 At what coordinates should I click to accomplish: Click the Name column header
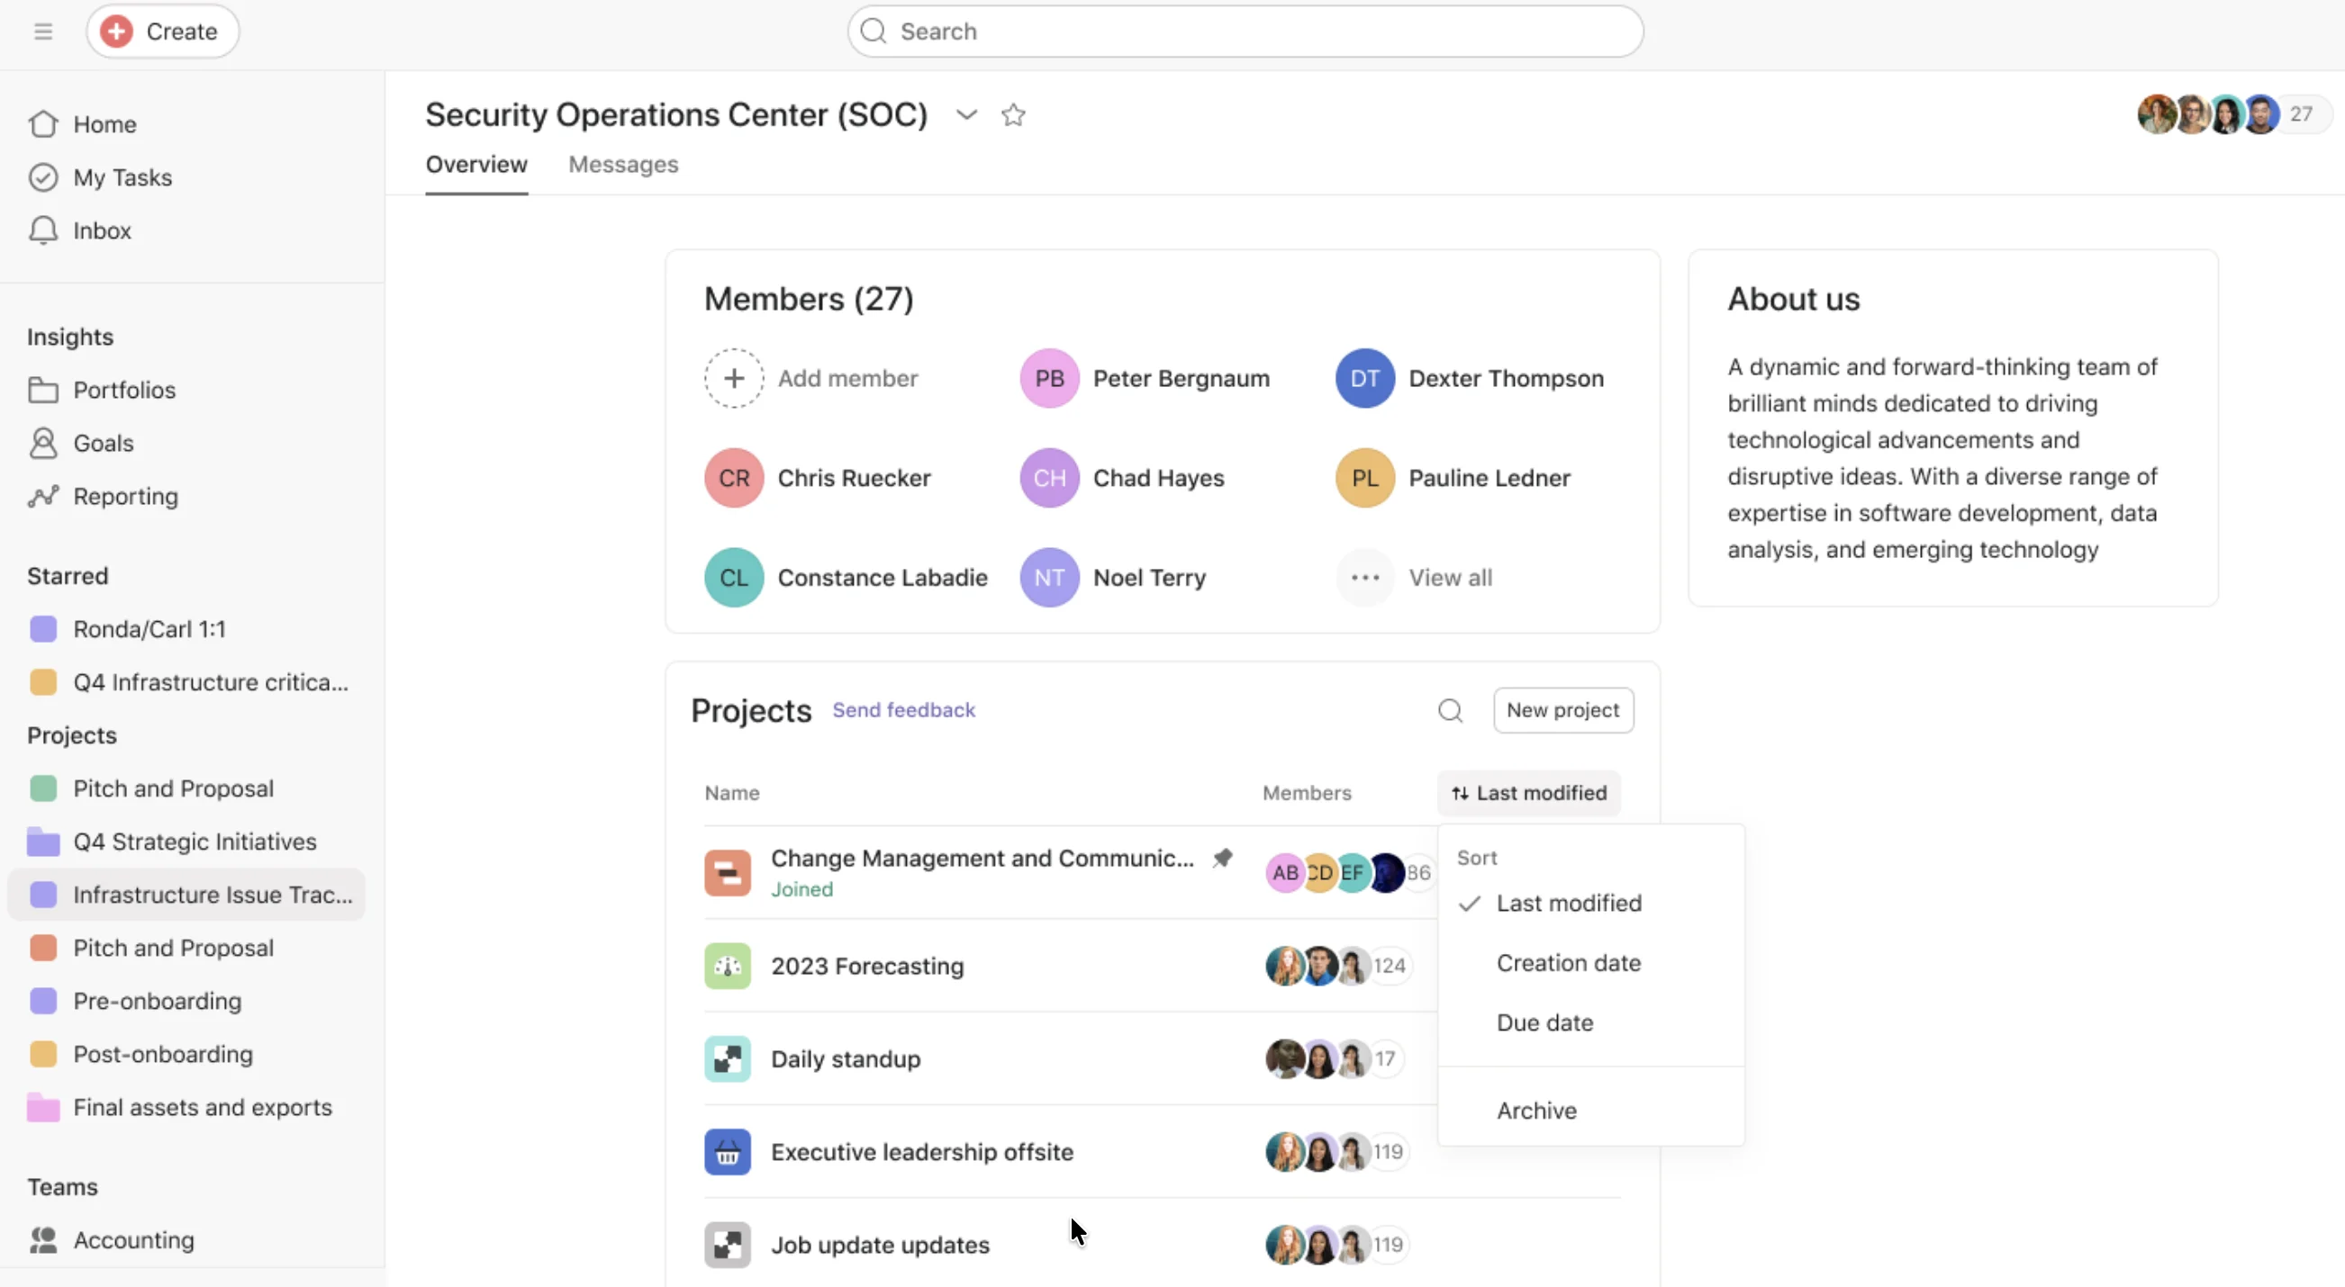732,793
